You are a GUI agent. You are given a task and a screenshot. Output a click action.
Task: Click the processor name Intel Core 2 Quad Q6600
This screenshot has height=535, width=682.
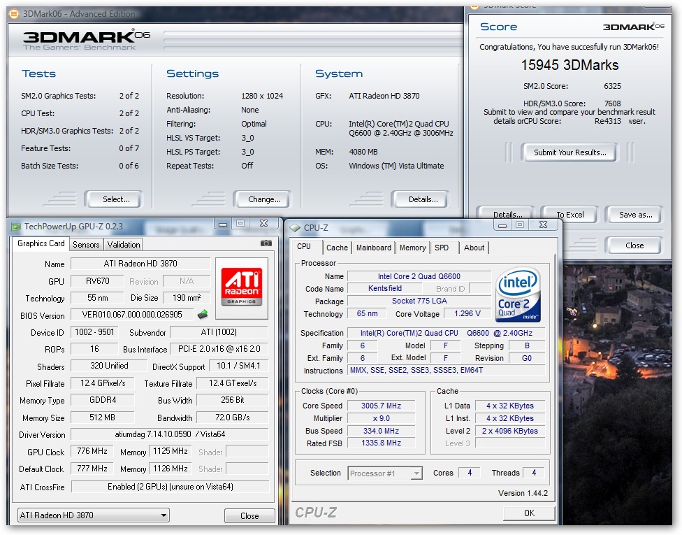419,276
